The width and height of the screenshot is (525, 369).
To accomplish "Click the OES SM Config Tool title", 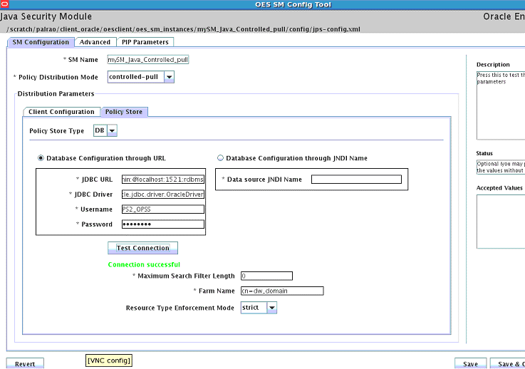I will click(293, 4).
